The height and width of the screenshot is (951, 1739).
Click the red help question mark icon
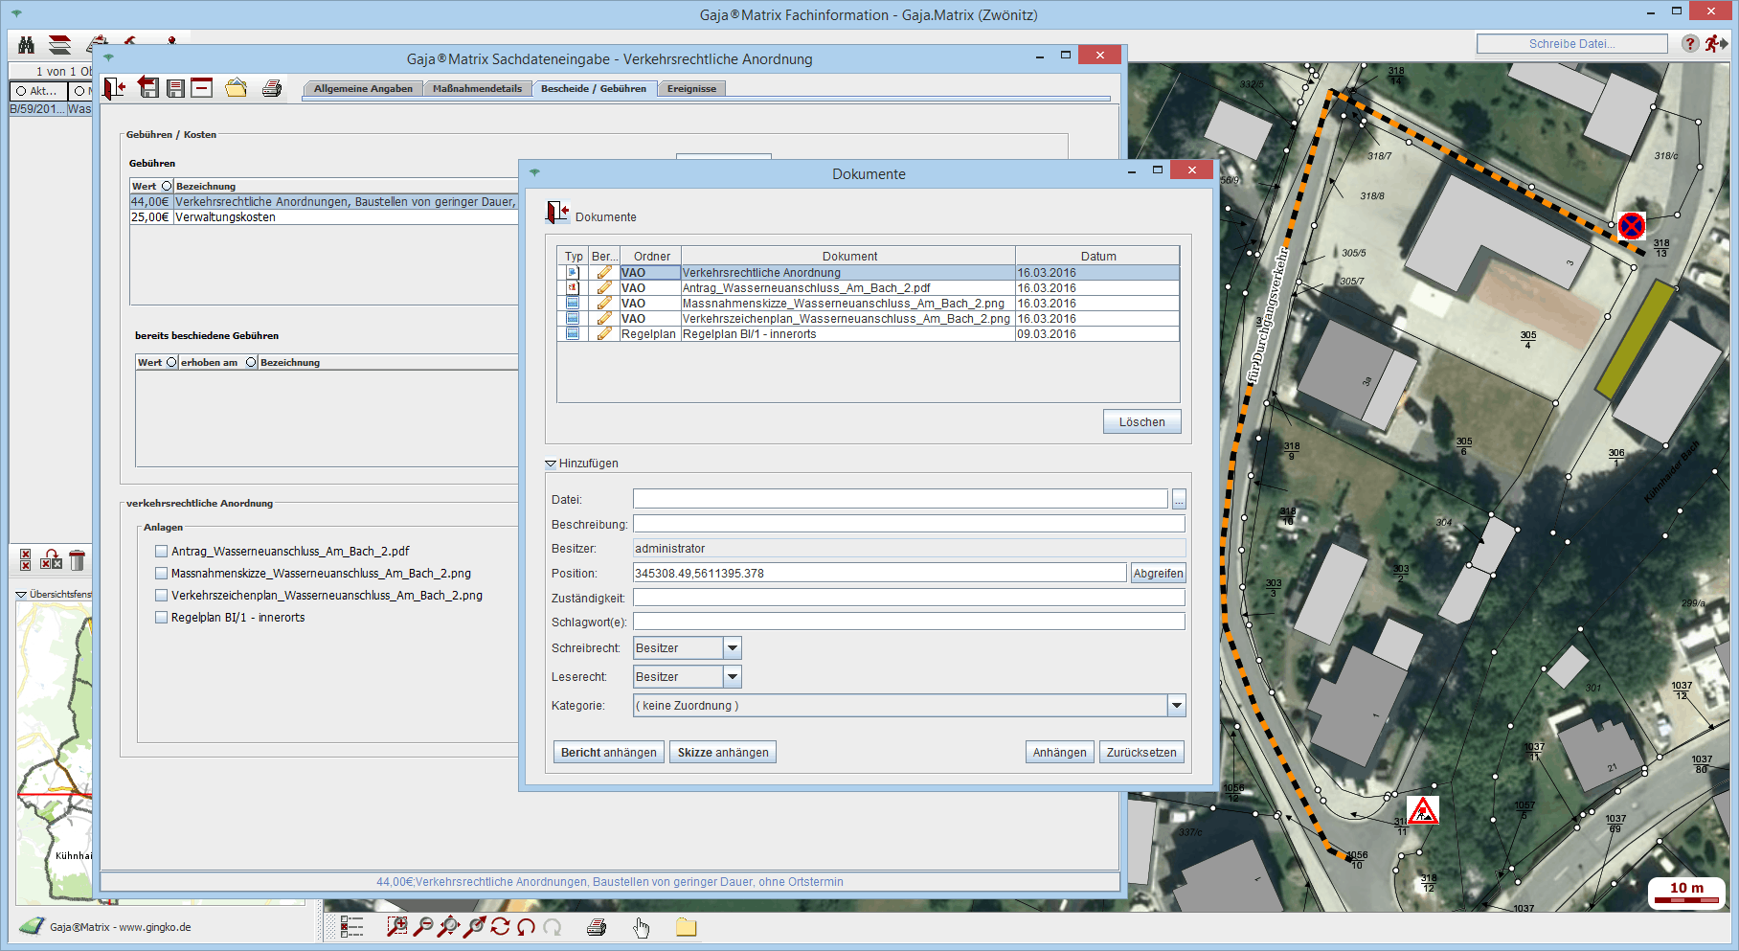tap(1690, 44)
